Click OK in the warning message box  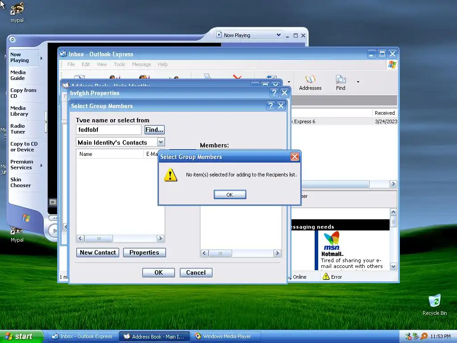coord(230,195)
